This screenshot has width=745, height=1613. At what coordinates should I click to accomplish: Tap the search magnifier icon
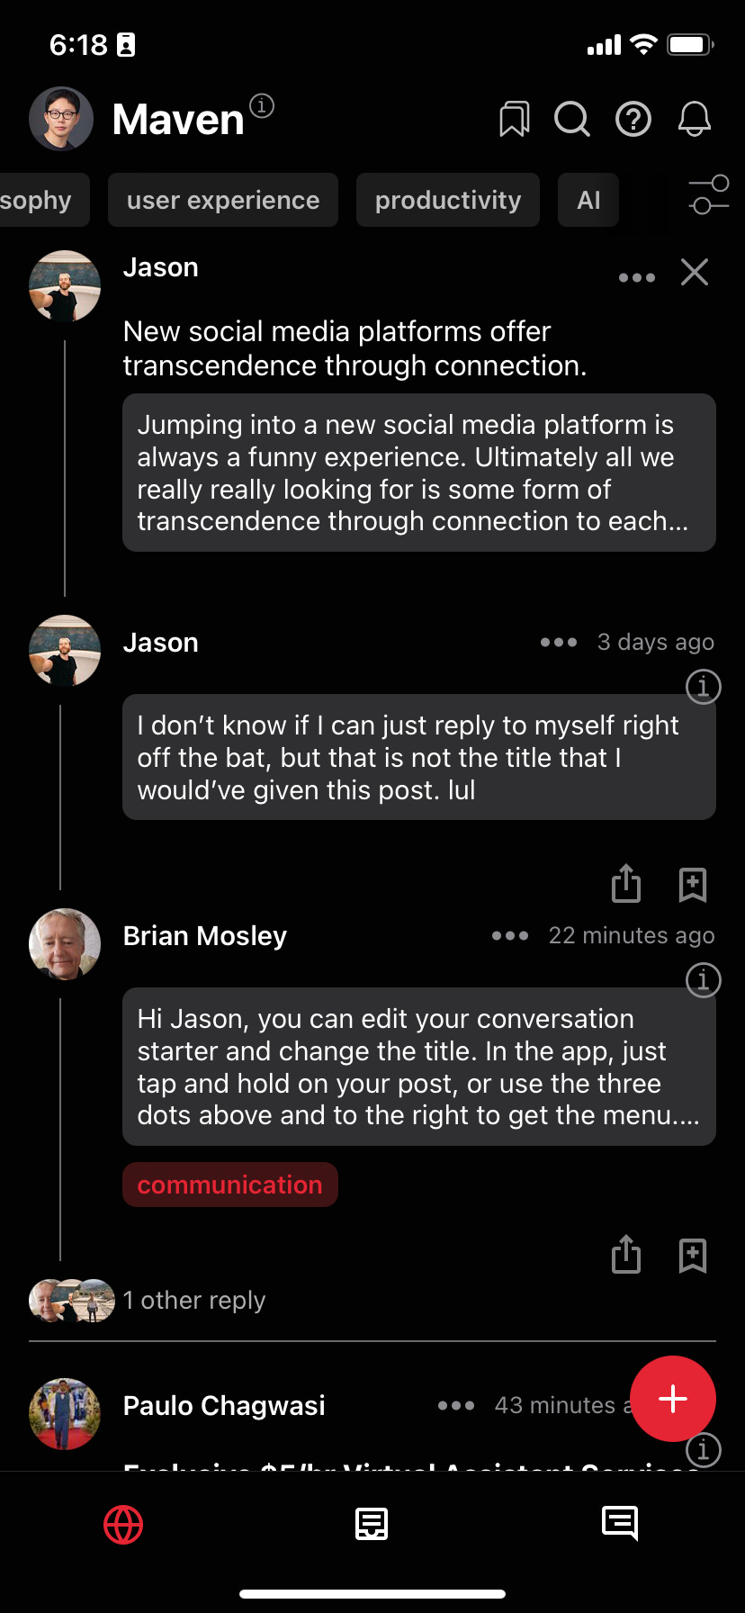tap(572, 119)
